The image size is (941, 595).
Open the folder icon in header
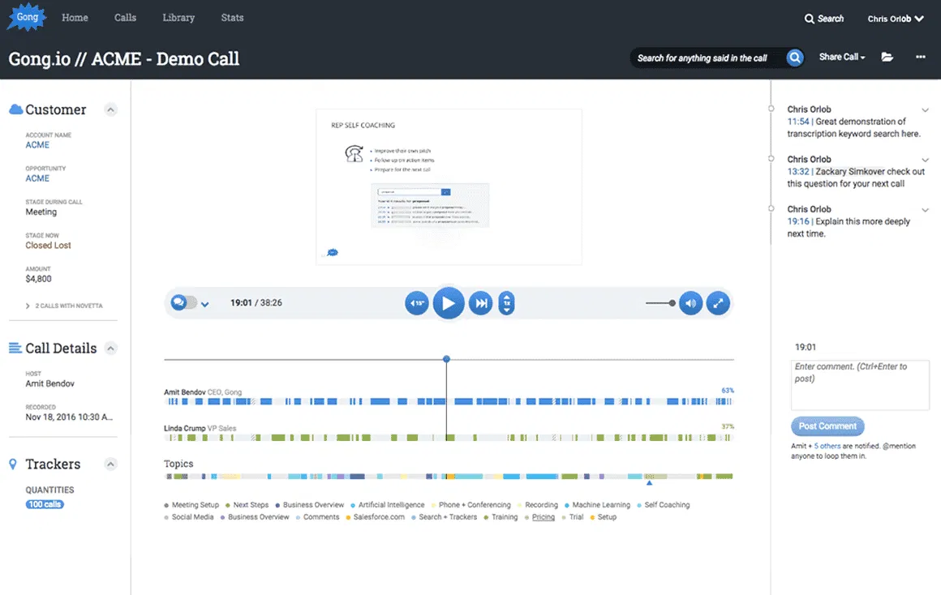point(887,58)
